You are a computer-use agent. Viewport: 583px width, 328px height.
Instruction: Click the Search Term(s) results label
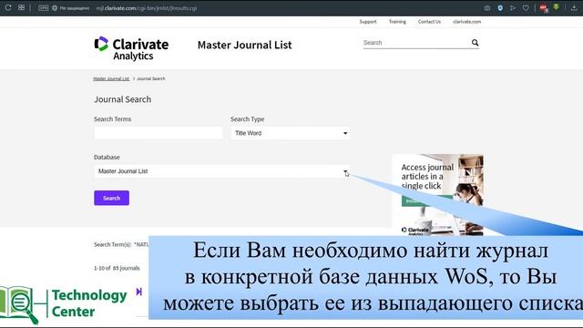coord(113,245)
